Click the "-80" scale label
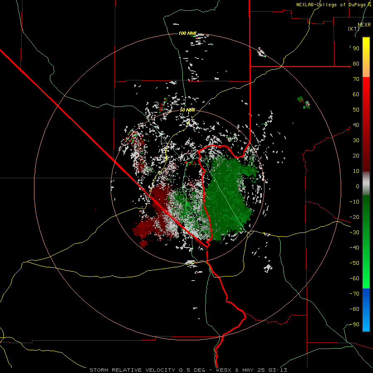 click(x=354, y=309)
